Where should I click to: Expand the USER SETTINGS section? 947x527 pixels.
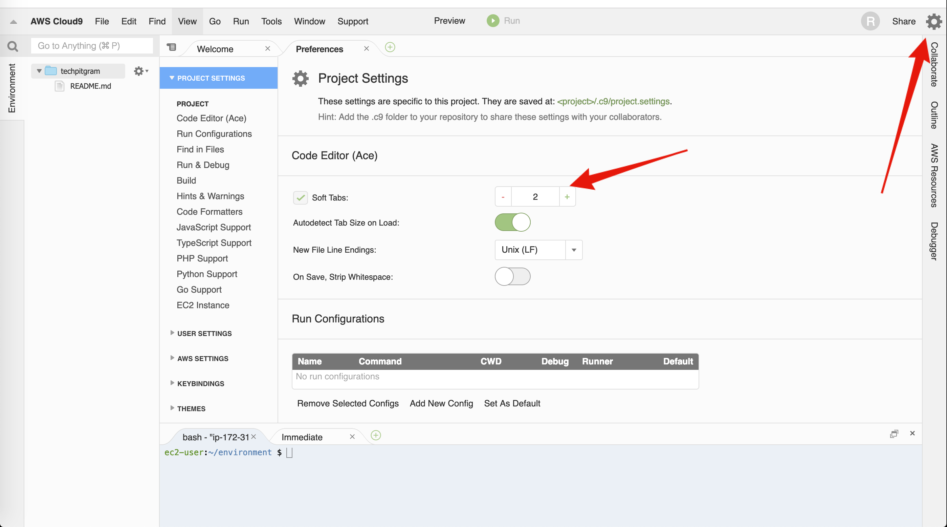click(205, 333)
